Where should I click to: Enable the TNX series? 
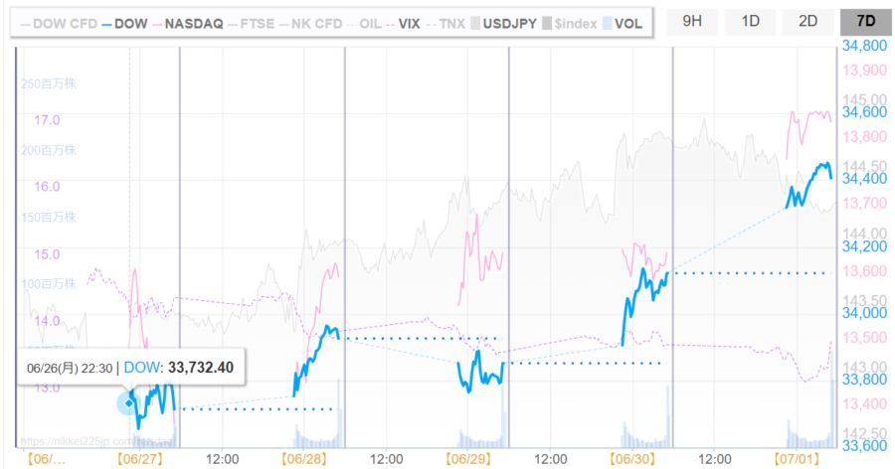[x=446, y=23]
